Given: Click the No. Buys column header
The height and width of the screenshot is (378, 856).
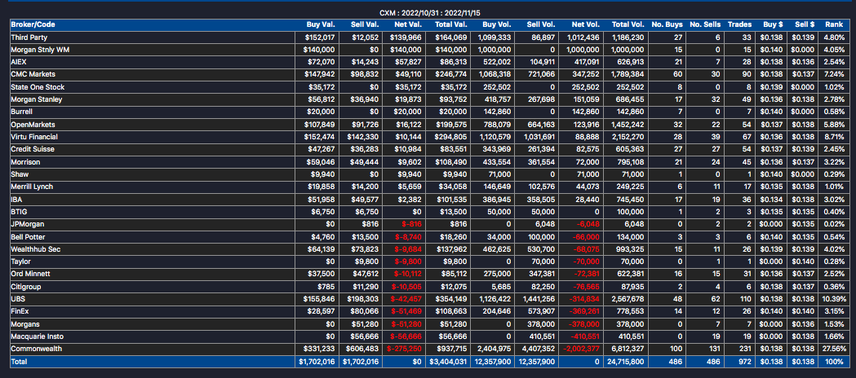Looking at the screenshot, I should [x=667, y=24].
